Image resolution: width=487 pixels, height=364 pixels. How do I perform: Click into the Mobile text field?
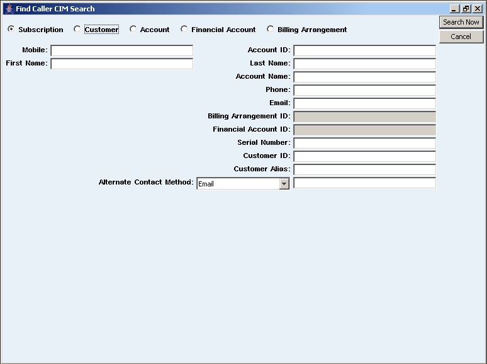pos(121,50)
